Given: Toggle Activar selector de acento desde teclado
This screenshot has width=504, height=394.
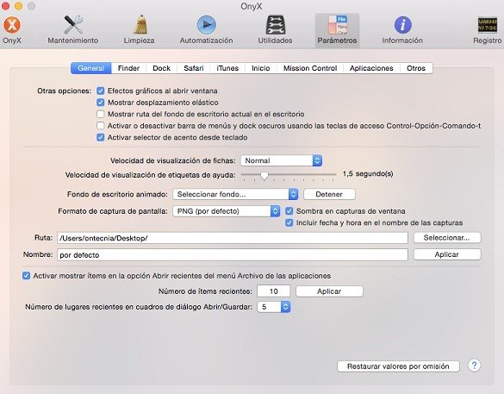Looking at the screenshot, I should 101,137.
